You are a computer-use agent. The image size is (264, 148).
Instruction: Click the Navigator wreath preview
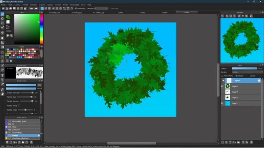[242, 40]
